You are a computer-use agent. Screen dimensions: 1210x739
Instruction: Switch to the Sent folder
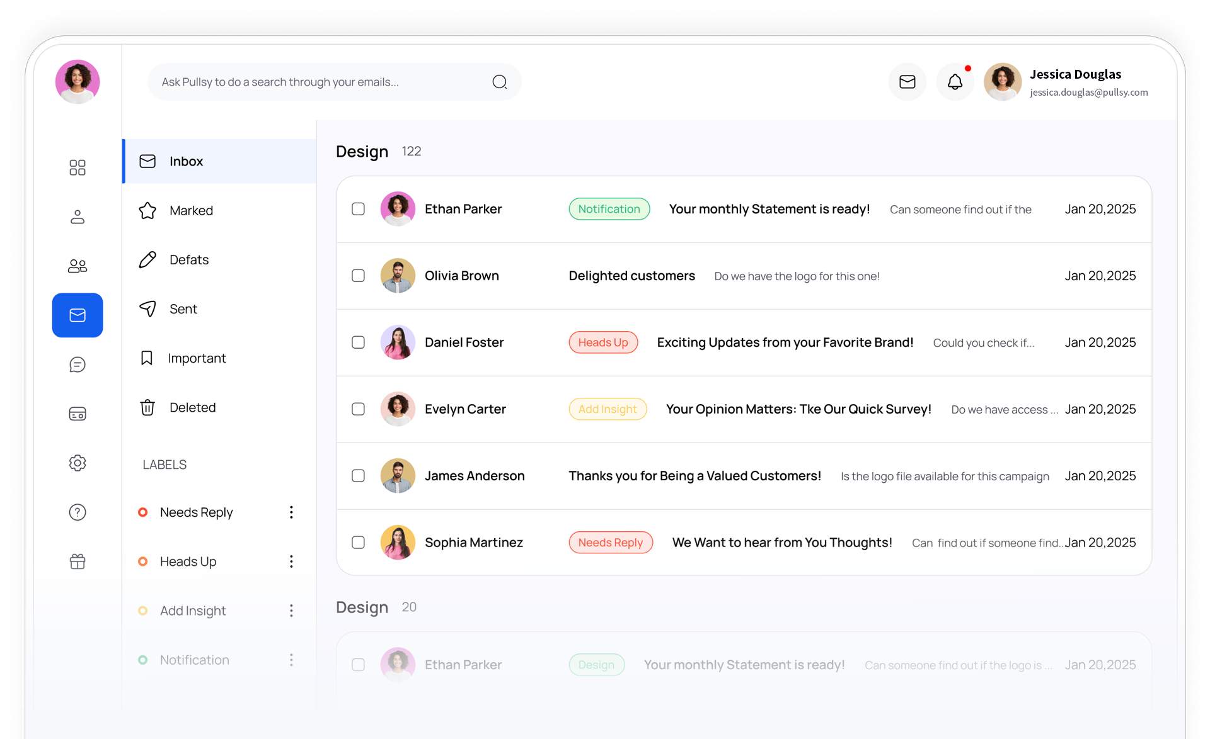tap(183, 308)
